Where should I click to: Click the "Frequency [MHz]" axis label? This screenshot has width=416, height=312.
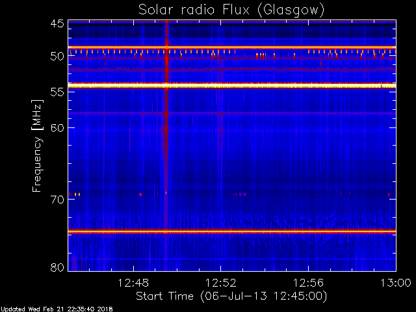pyautogui.click(x=37, y=146)
